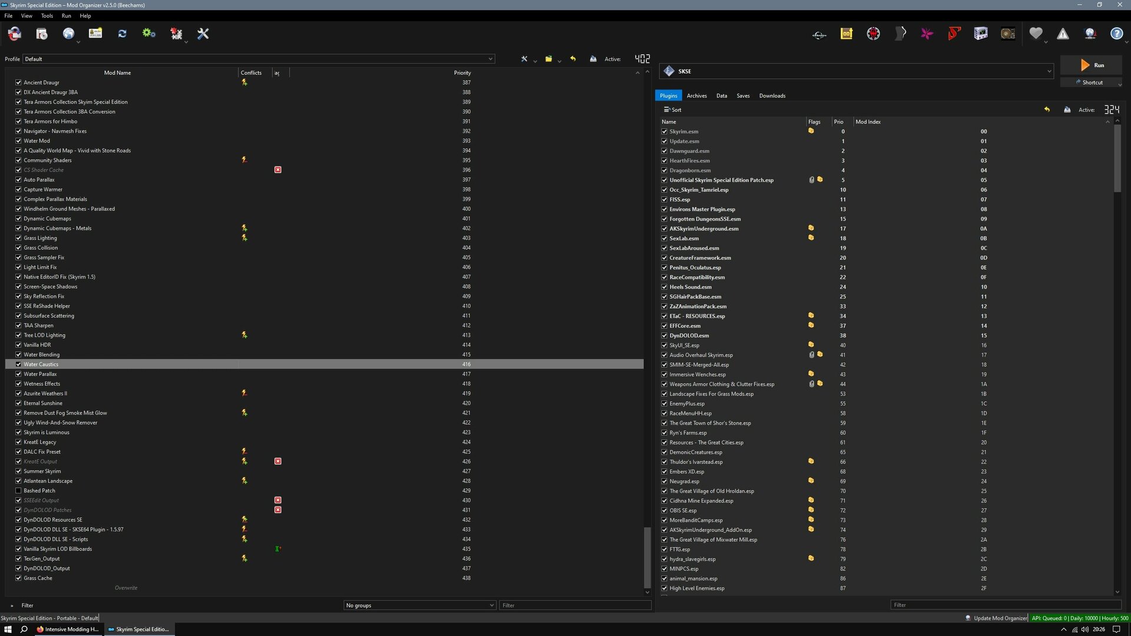The height and width of the screenshot is (636, 1131).
Task: Expand the Shortcut button dropdown arrow
Action: click(1120, 84)
